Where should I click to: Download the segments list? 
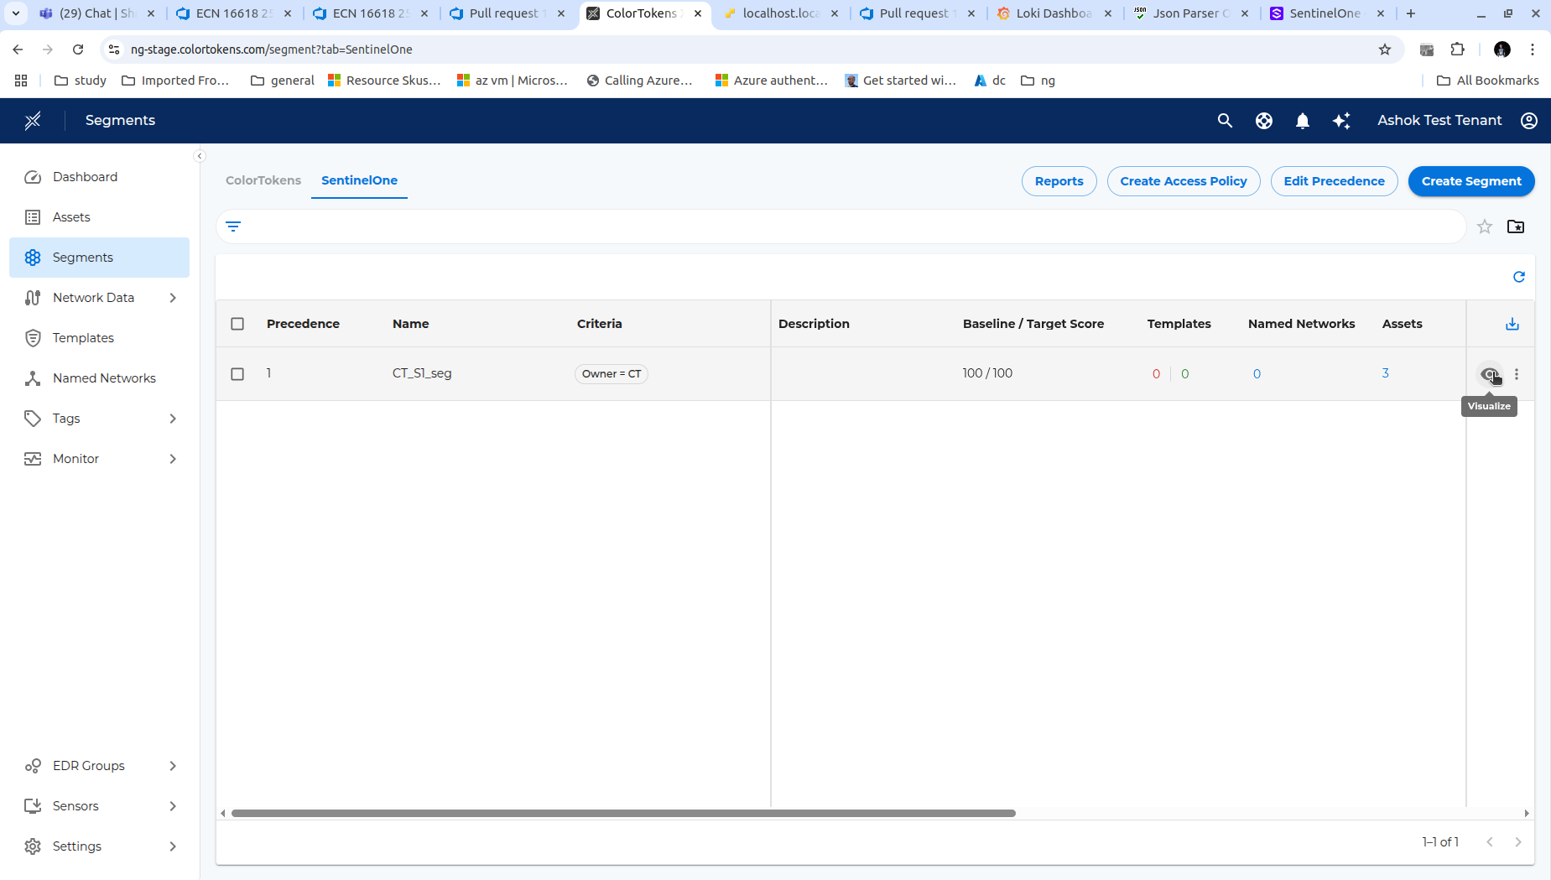[x=1512, y=324]
